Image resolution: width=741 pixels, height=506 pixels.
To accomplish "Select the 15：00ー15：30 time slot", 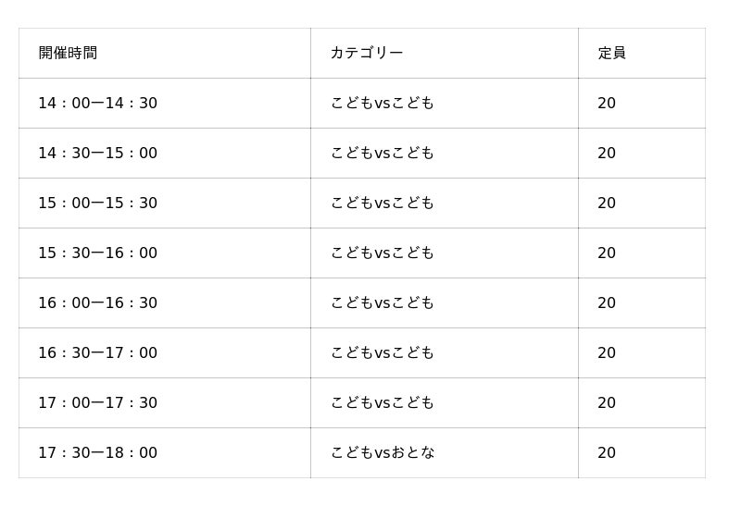I will (x=97, y=204).
